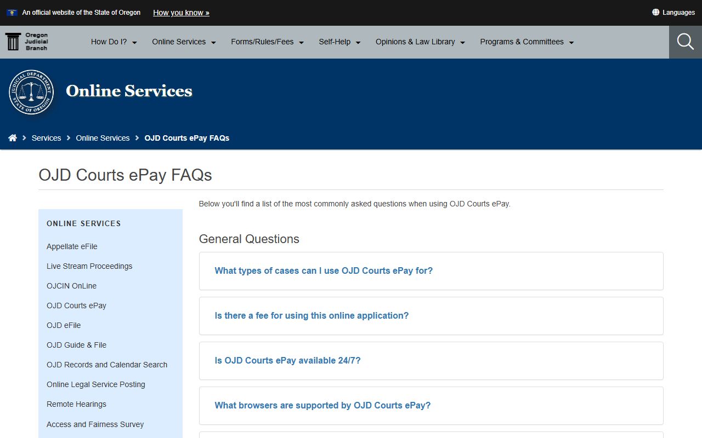Open OJD Records and Calendar Search
Screen dimensions: 702x438
tap(107, 365)
